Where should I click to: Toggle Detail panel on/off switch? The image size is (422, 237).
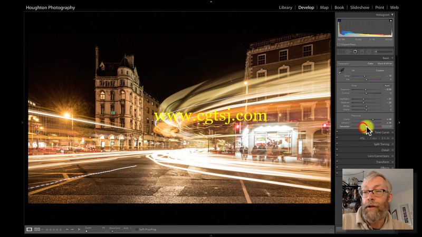(x=337, y=150)
